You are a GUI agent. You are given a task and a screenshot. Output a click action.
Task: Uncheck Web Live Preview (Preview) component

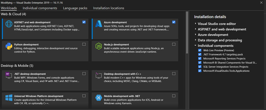coord(200,50)
